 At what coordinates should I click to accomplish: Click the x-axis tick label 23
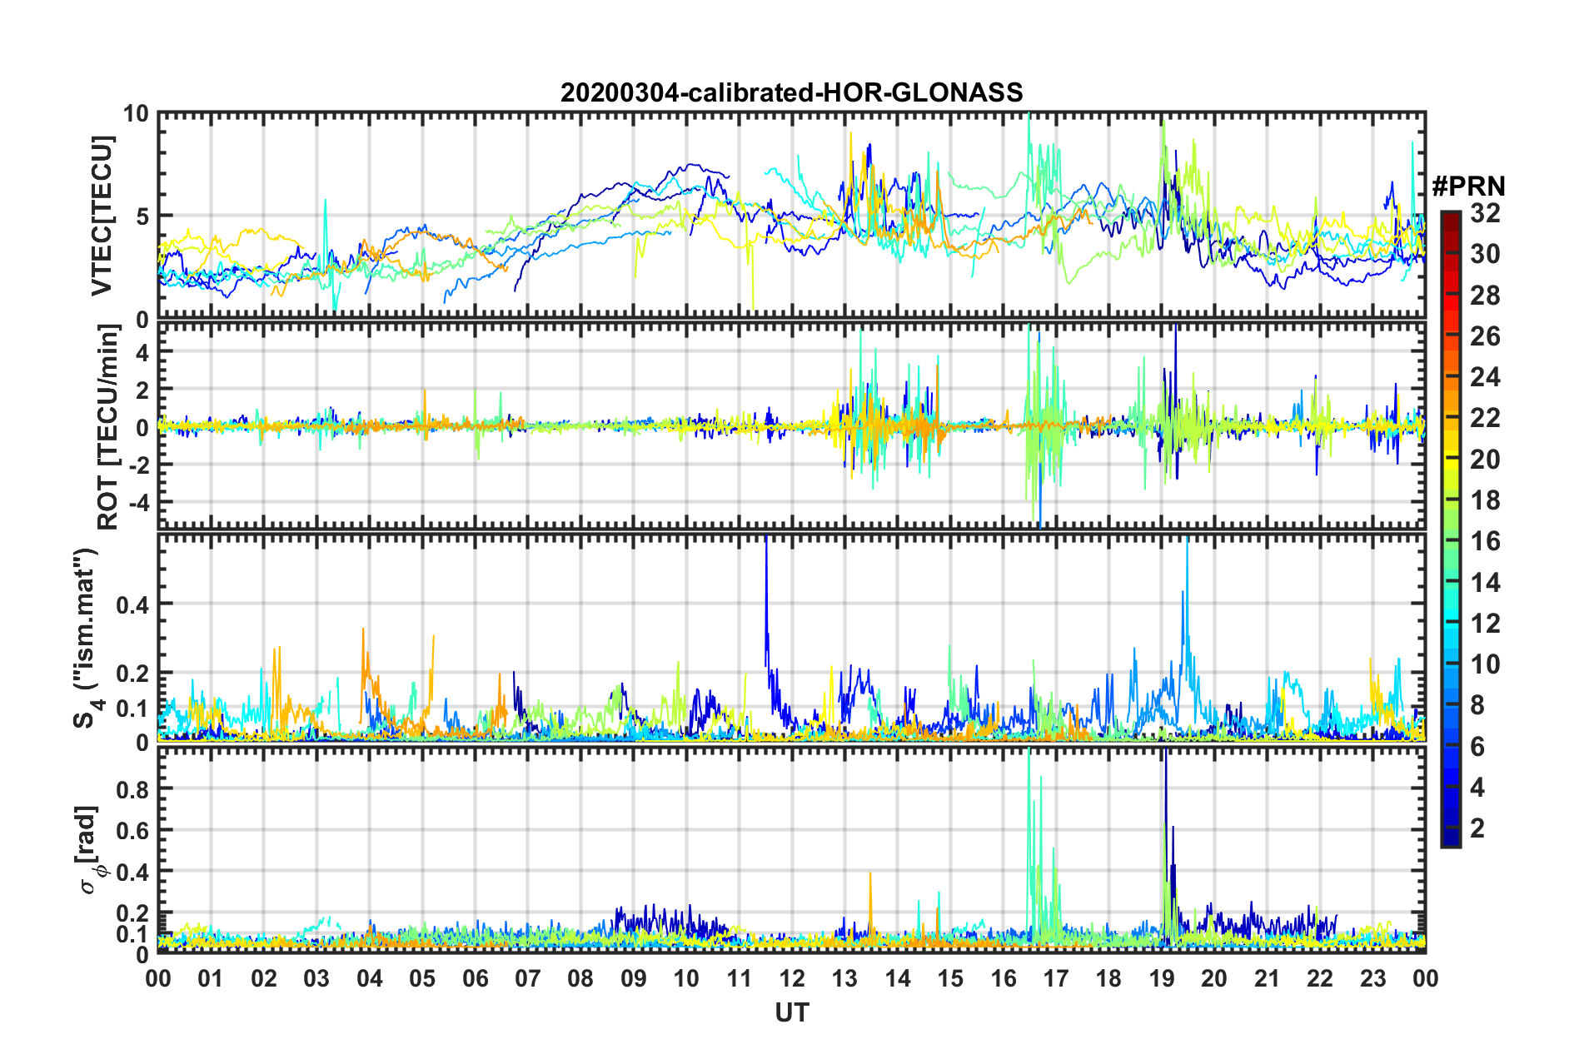[x=1373, y=977]
